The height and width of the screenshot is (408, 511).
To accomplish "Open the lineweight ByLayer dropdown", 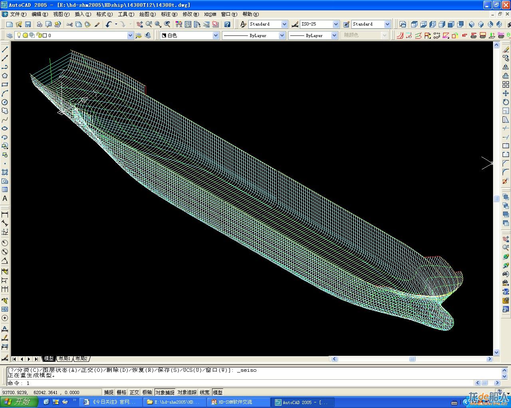I will coord(335,35).
